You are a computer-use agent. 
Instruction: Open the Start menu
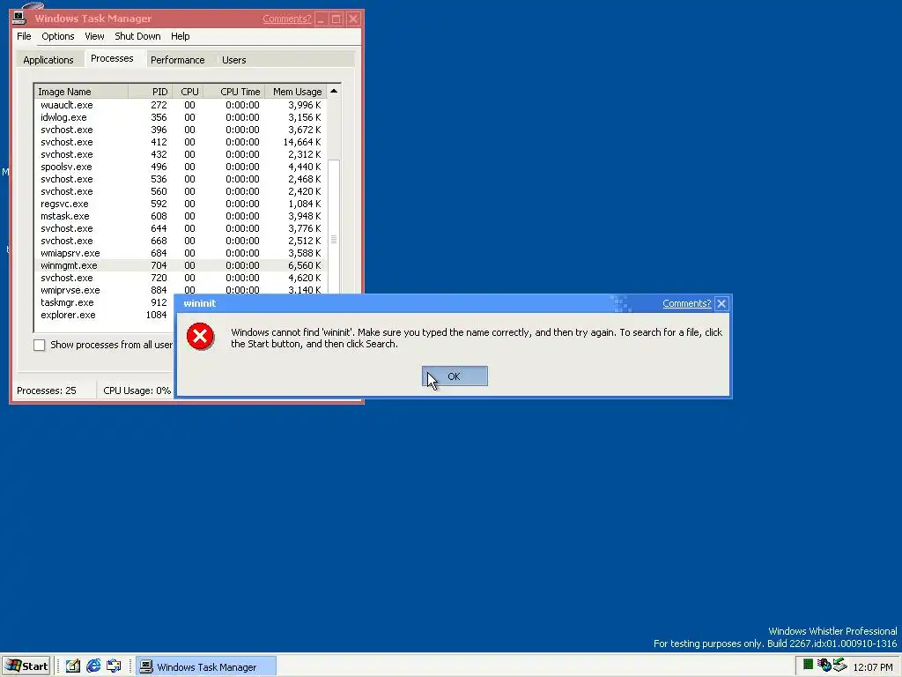point(26,666)
